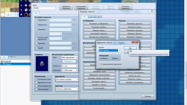Select Мир 3 map in project tree
This screenshot has height=105, width=187.
[8, 64]
